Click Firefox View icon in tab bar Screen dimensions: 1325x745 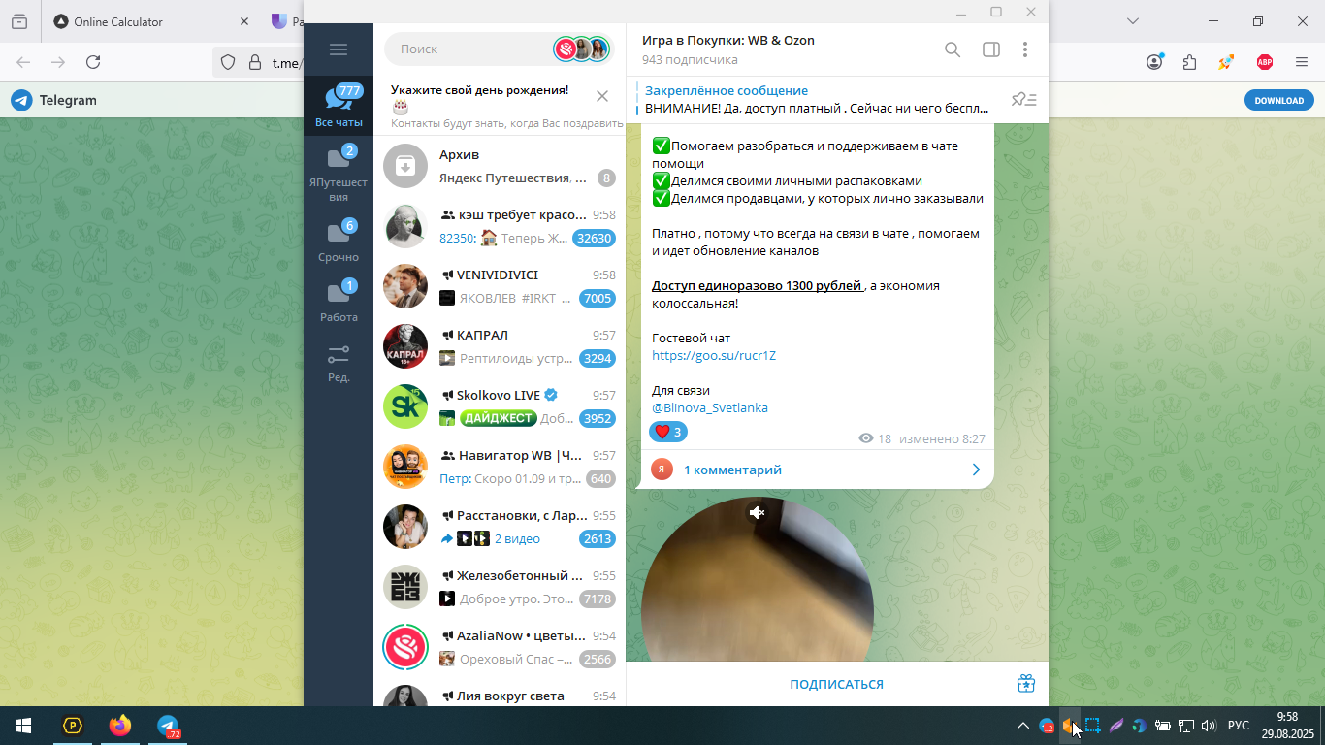[x=19, y=21]
